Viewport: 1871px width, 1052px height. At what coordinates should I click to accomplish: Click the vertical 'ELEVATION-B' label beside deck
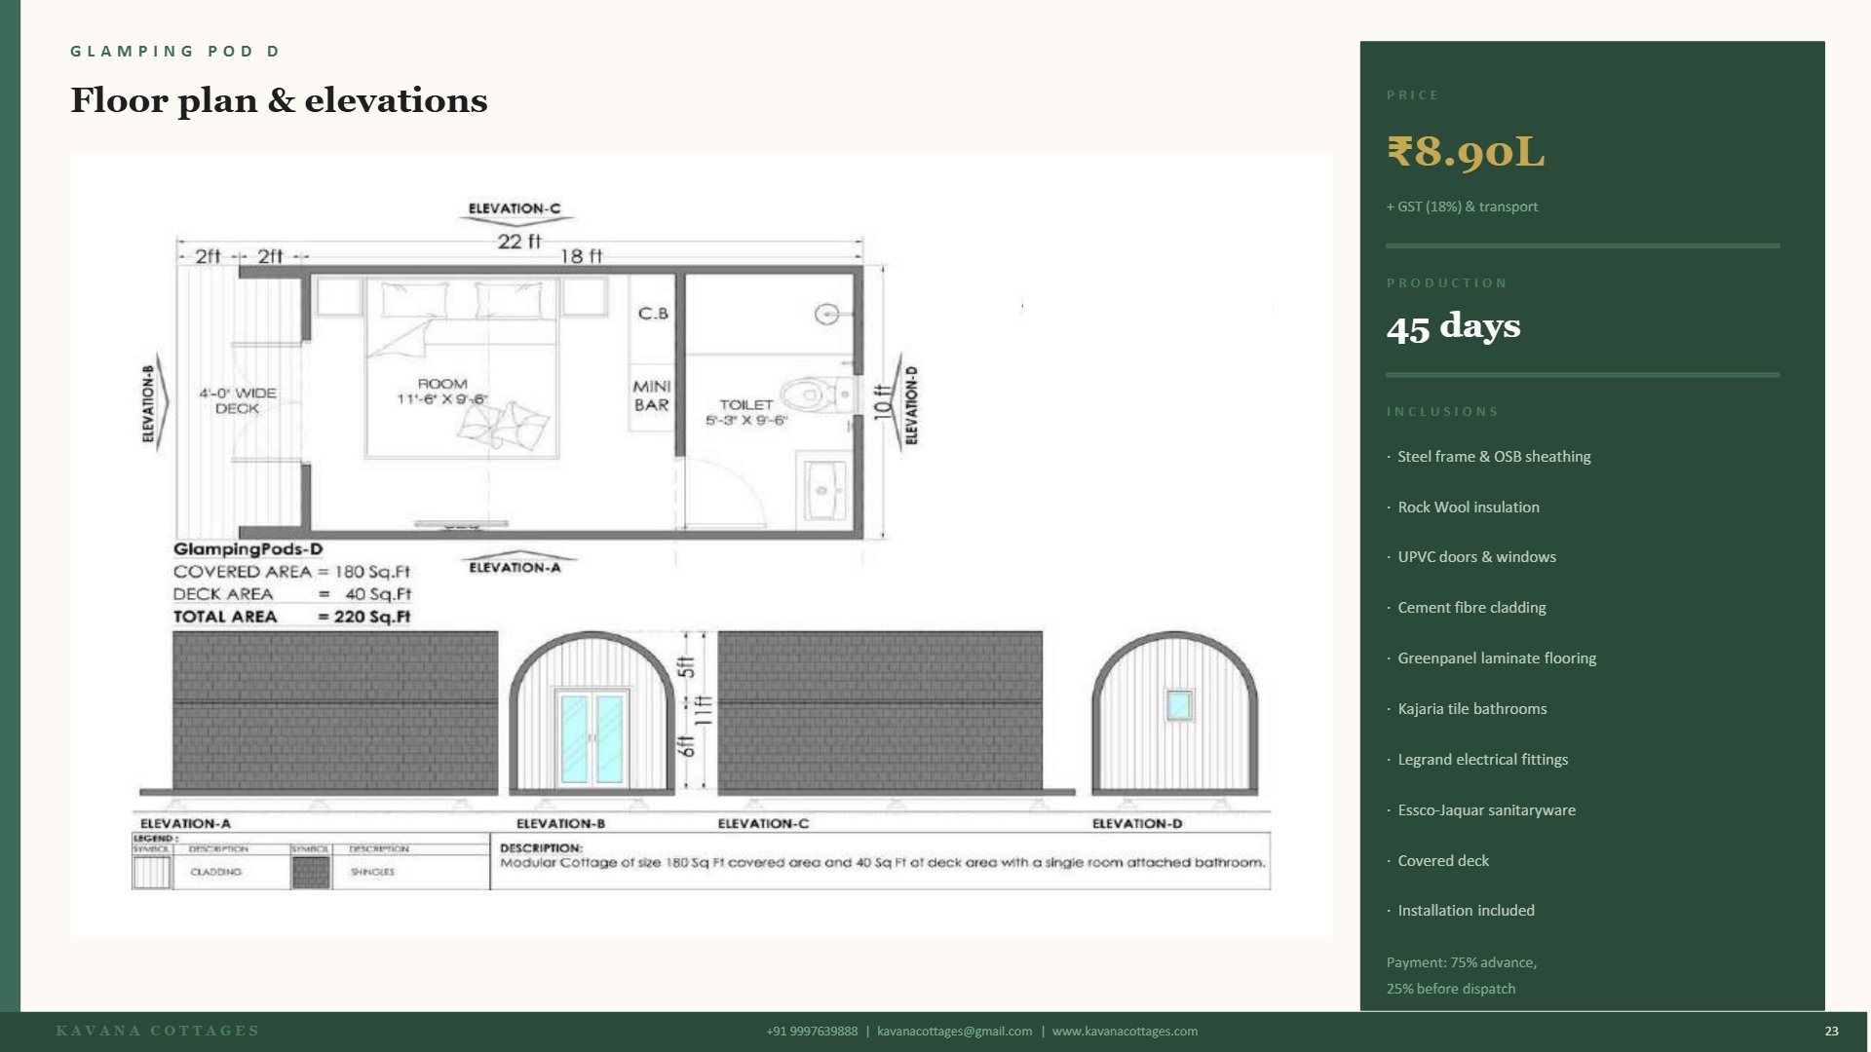pos(148,404)
